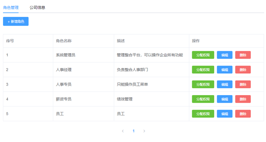Delete the 系统管理员 role
This screenshot has width=266, height=142.
(x=243, y=55)
